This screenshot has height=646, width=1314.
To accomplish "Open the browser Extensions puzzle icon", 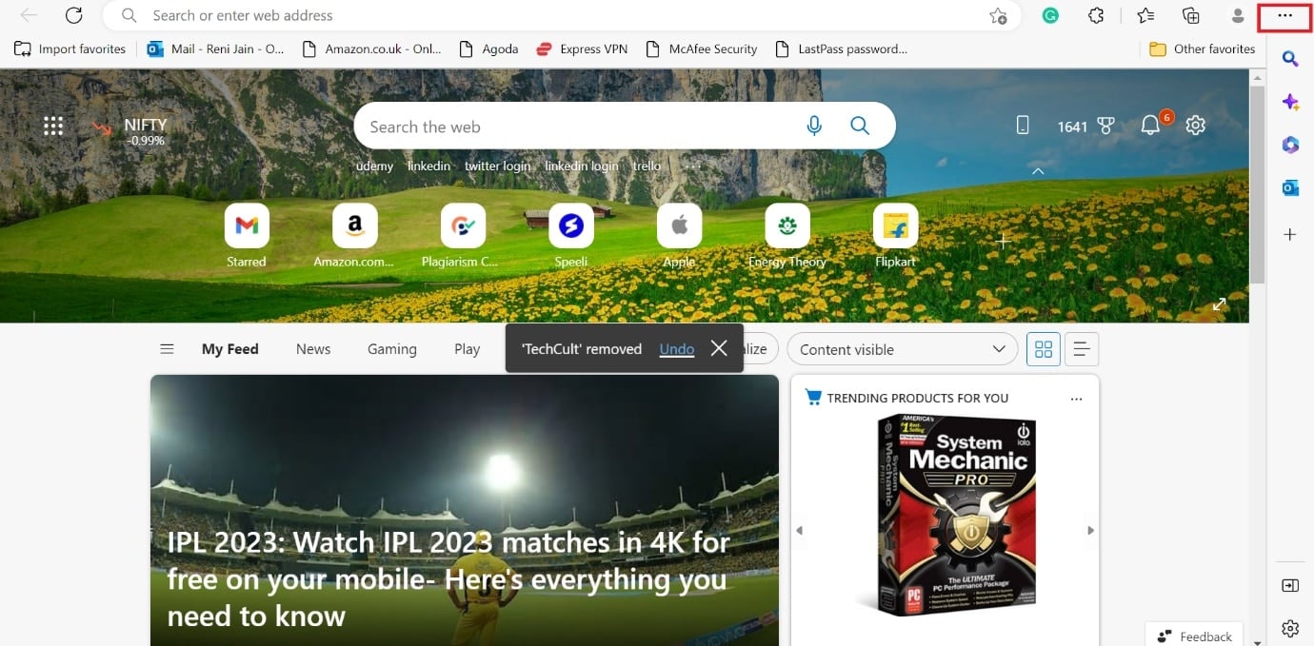I will tap(1096, 15).
